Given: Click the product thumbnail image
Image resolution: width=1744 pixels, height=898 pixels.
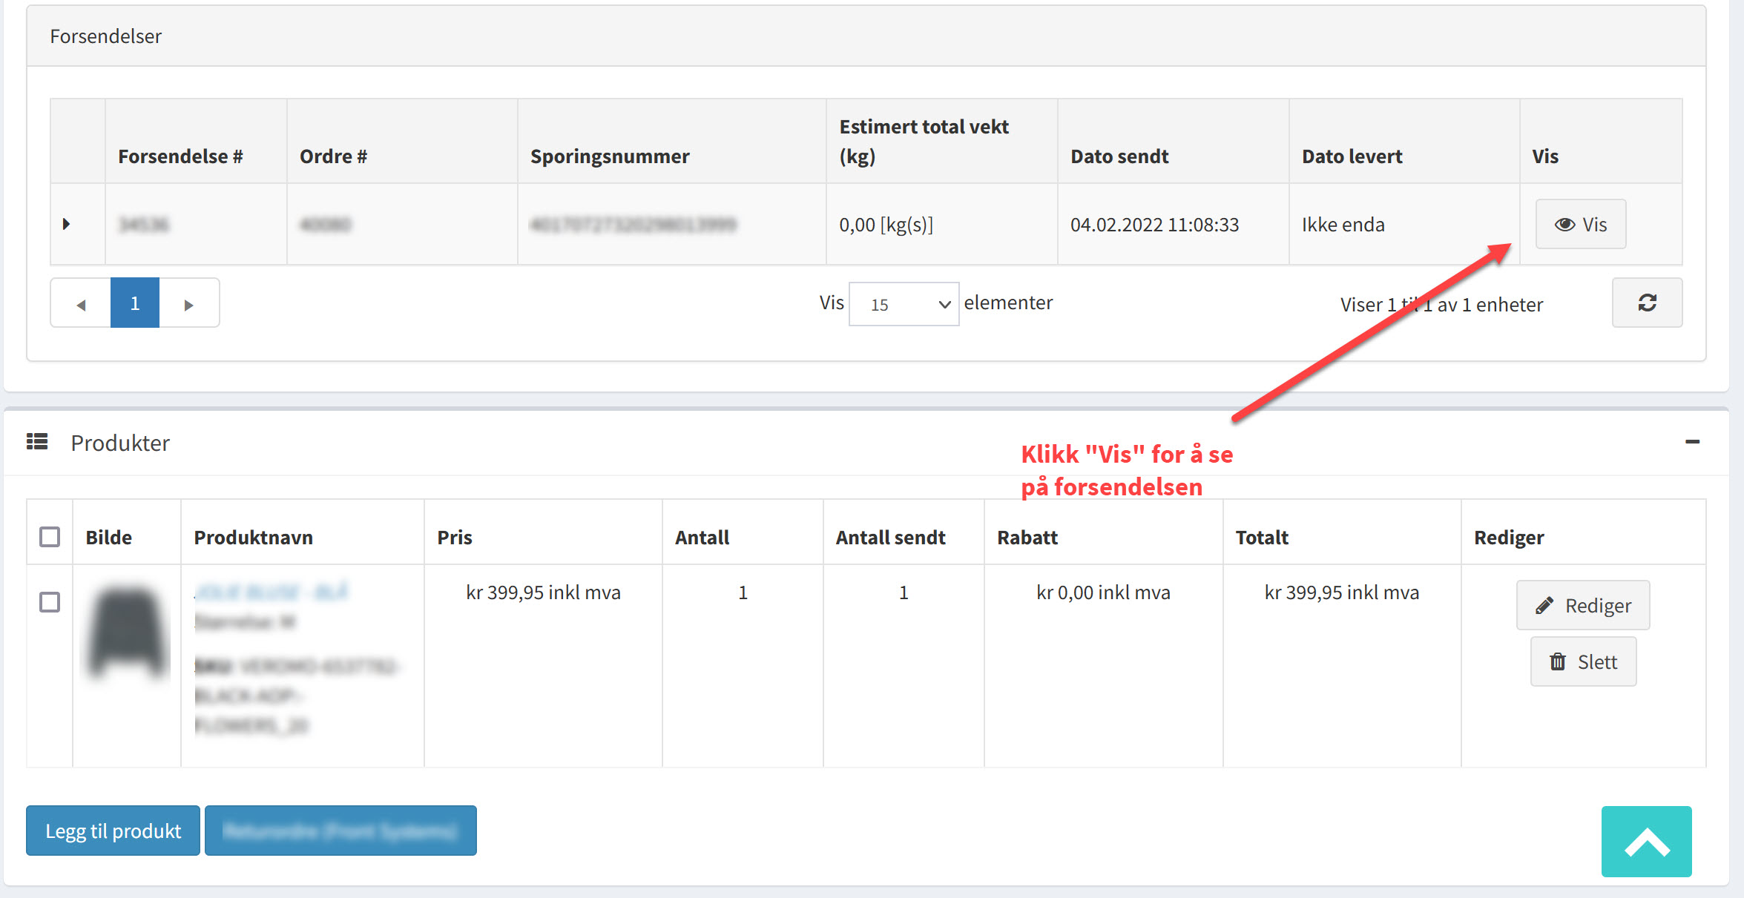Looking at the screenshot, I should click(128, 632).
